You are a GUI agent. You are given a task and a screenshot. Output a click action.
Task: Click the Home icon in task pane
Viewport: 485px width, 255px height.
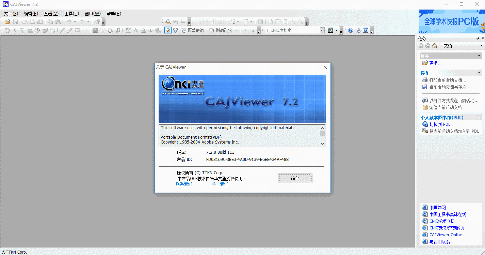435,46
